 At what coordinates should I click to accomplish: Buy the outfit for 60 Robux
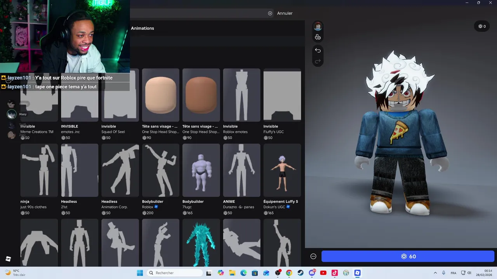pos(408,257)
